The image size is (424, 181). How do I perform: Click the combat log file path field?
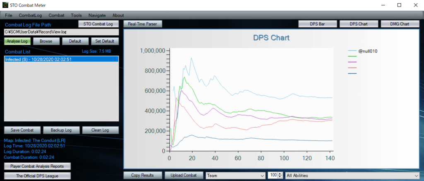point(61,32)
